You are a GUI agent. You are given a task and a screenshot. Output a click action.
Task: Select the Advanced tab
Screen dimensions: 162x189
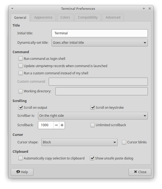113,17
